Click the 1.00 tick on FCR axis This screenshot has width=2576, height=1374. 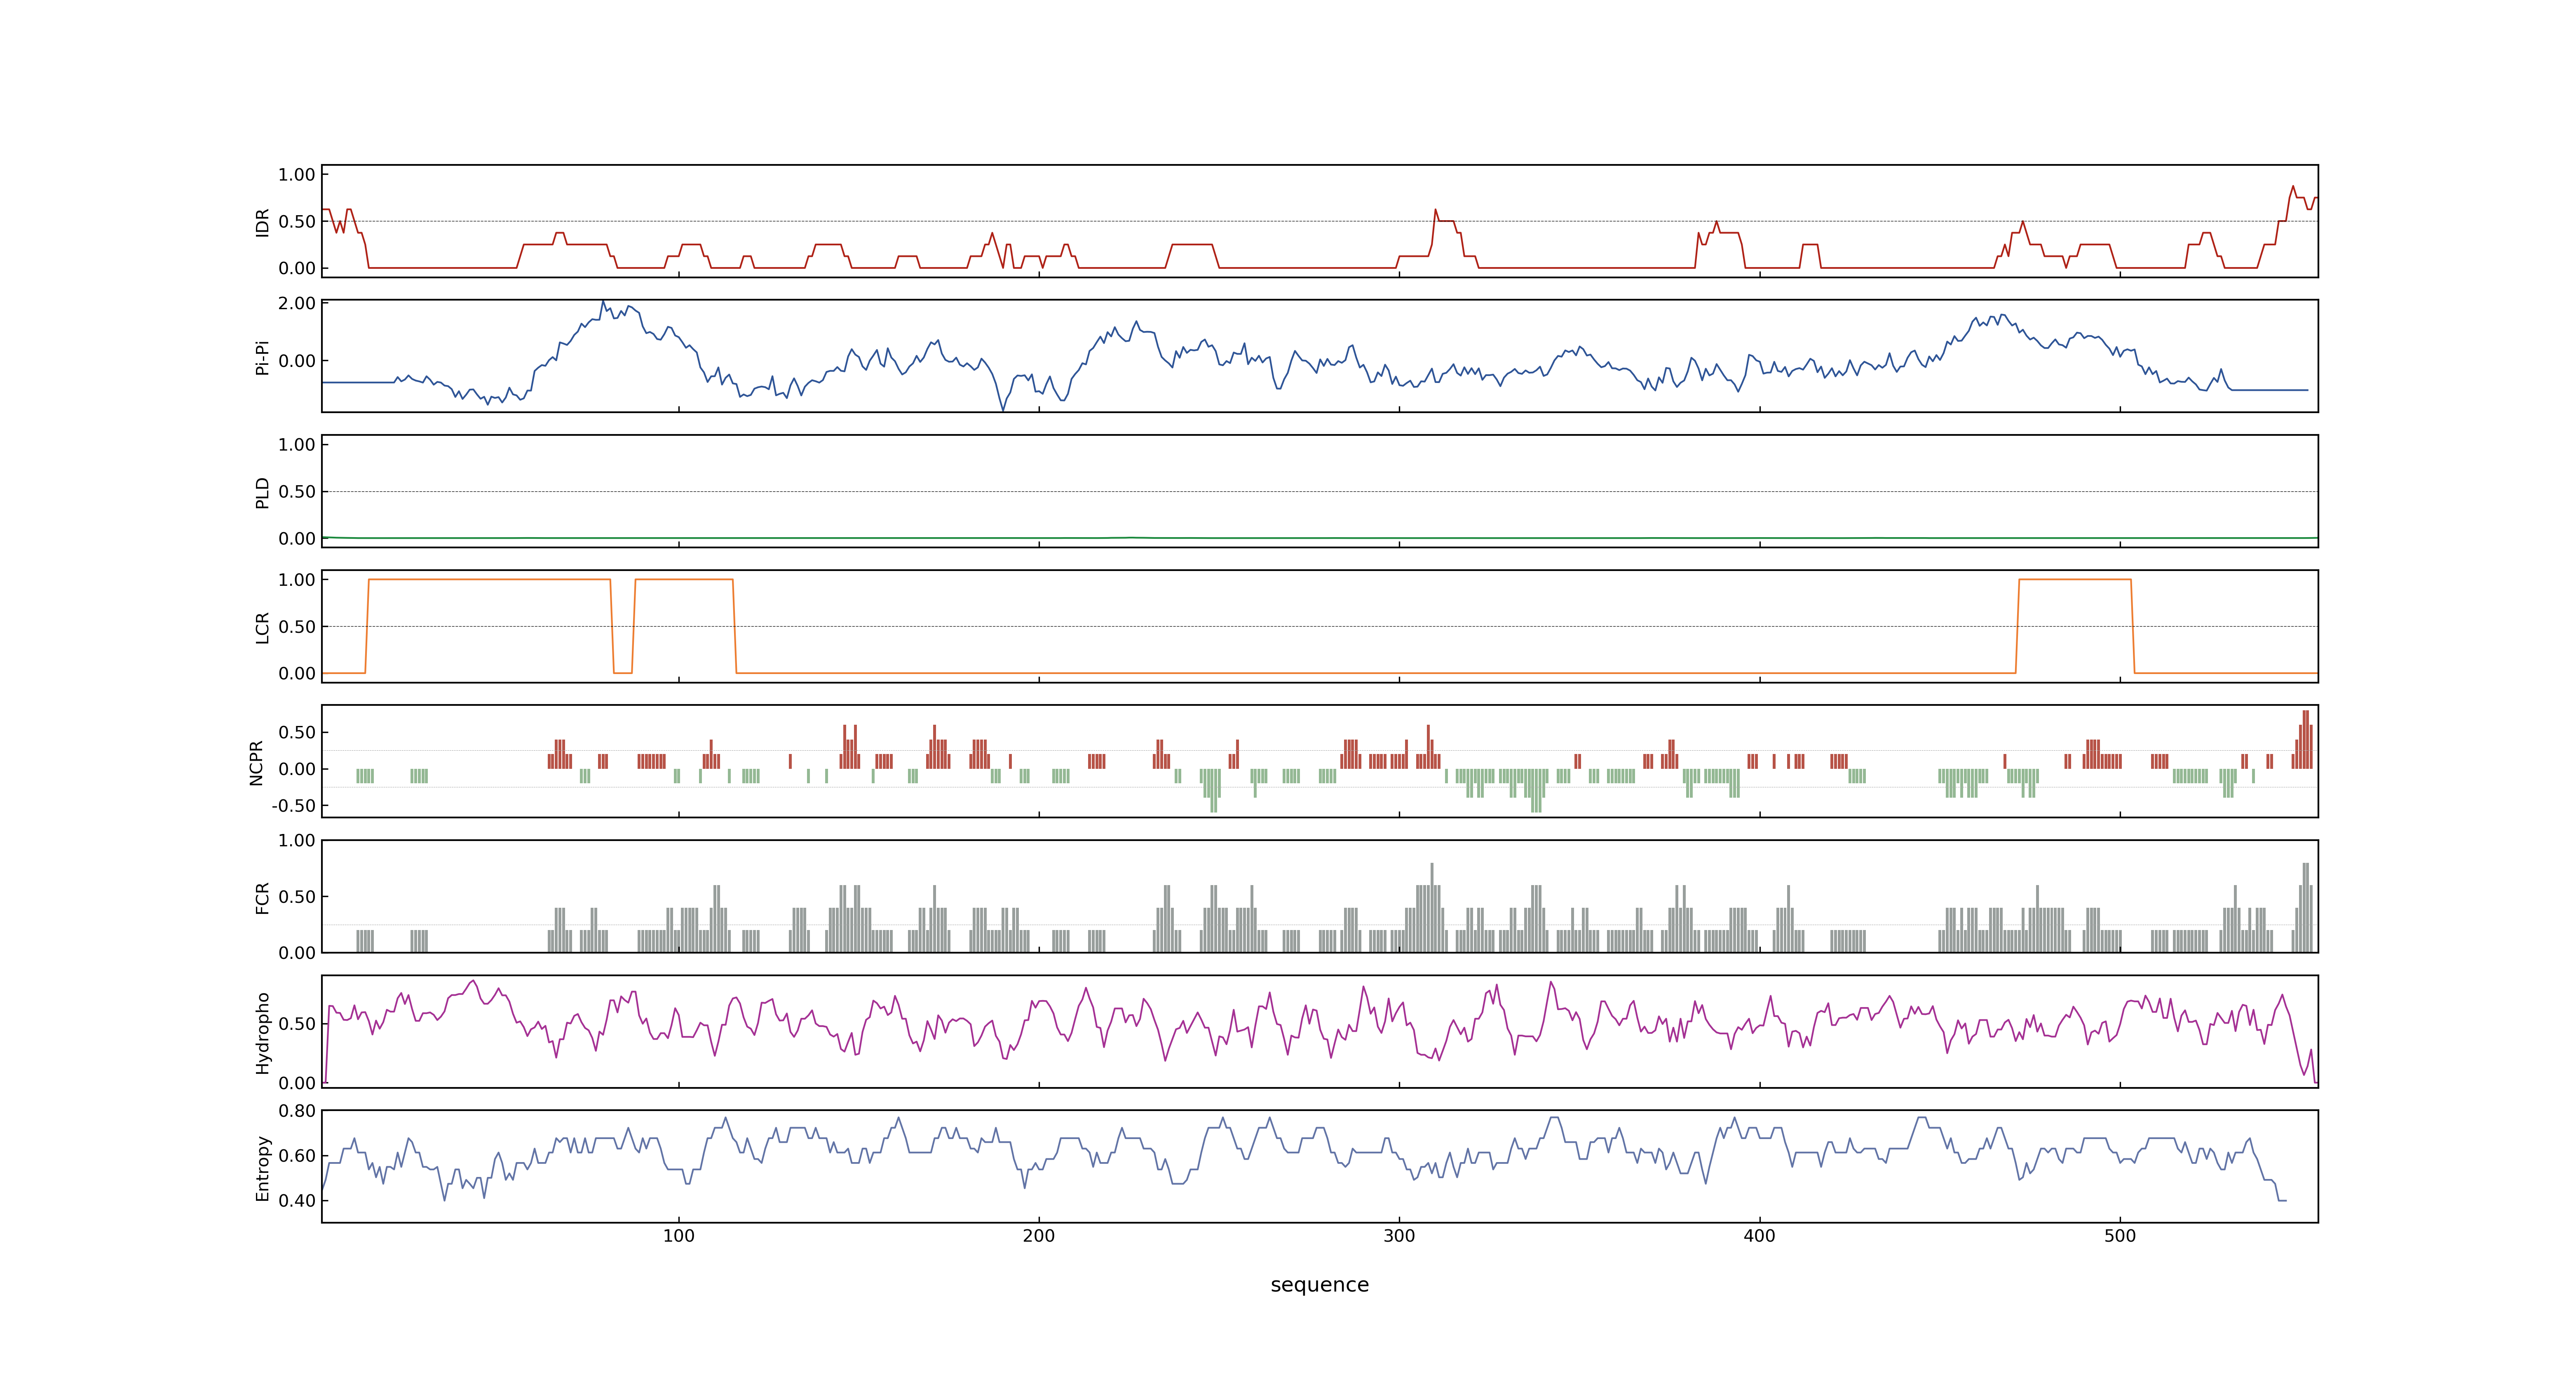point(297,841)
